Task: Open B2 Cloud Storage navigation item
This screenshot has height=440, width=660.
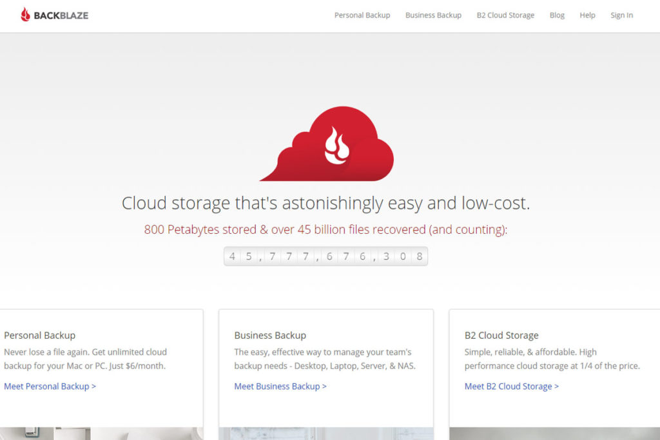Action: (505, 15)
